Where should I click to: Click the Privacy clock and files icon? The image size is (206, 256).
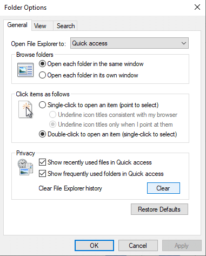(x=25, y=167)
